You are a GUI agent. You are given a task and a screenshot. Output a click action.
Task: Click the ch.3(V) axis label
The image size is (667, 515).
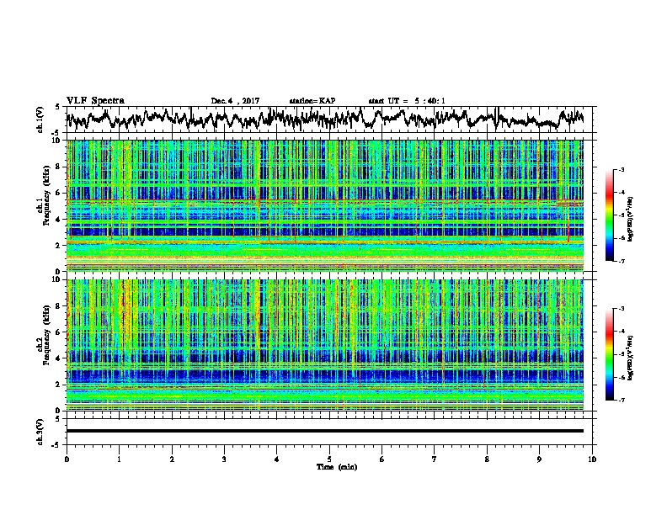[40, 432]
